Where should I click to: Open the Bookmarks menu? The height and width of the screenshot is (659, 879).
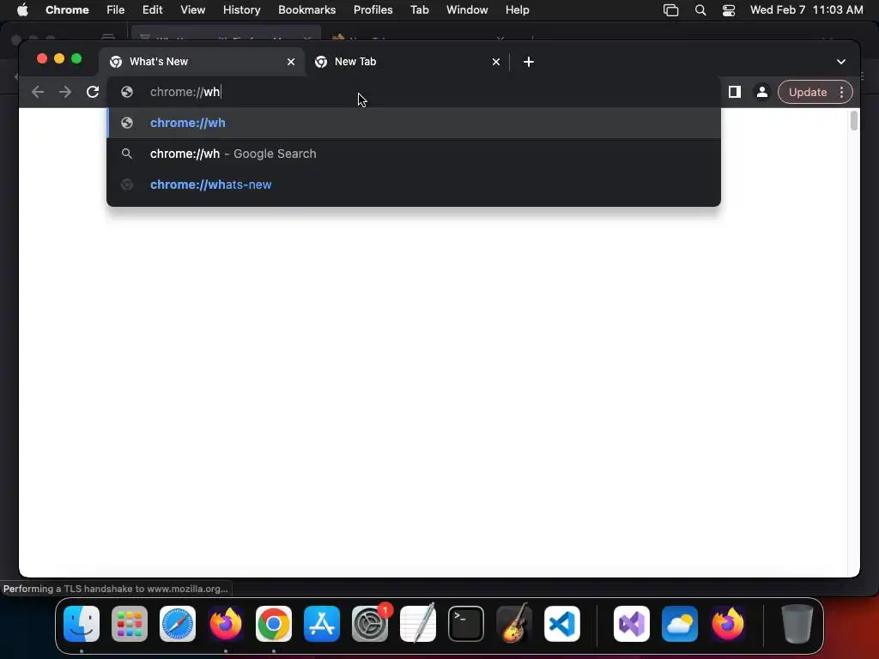click(x=306, y=10)
